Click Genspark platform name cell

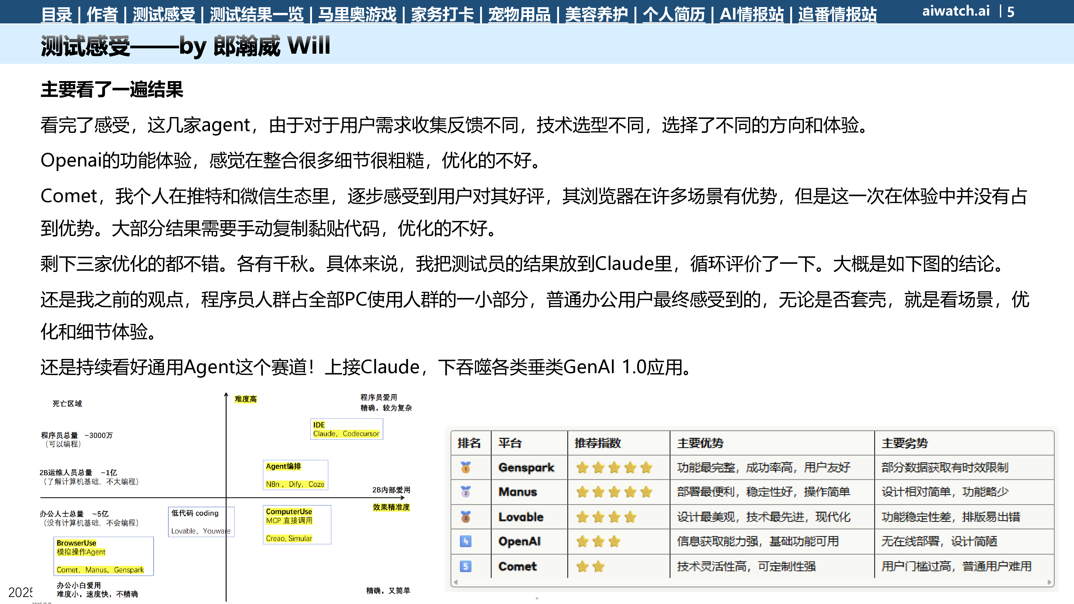[526, 468]
